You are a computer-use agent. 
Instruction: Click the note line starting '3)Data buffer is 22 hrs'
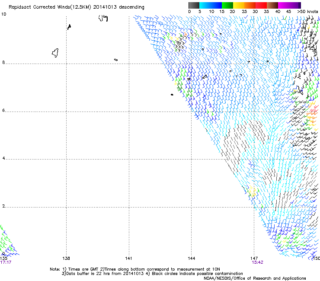(152, 274)
